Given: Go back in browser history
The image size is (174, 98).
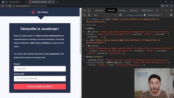Looking at the screenshot, I should point(2,6).
